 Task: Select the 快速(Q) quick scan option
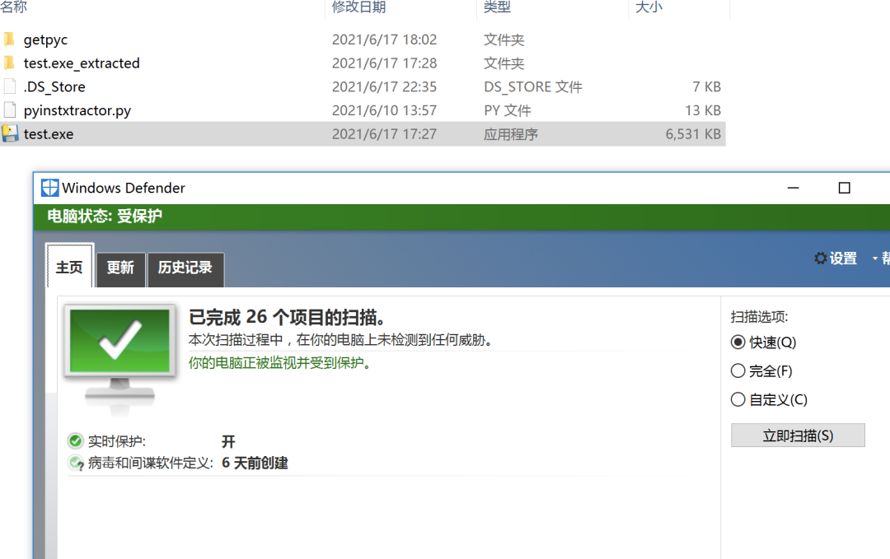point(738,342)
